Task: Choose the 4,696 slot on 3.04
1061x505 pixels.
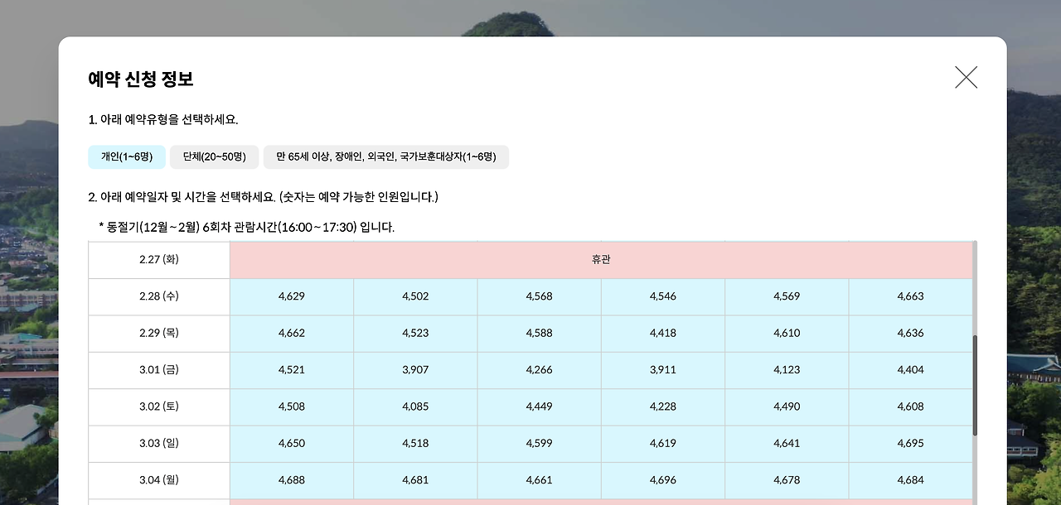Action: (x=663, y=479)
